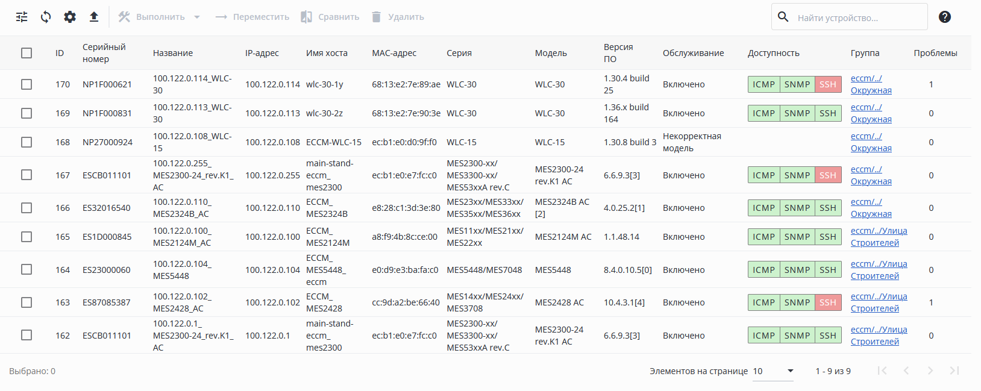Open the settings gear icon
Image resolution: width=981 pixels, height=391 pixels.
(x=70, y=17)
